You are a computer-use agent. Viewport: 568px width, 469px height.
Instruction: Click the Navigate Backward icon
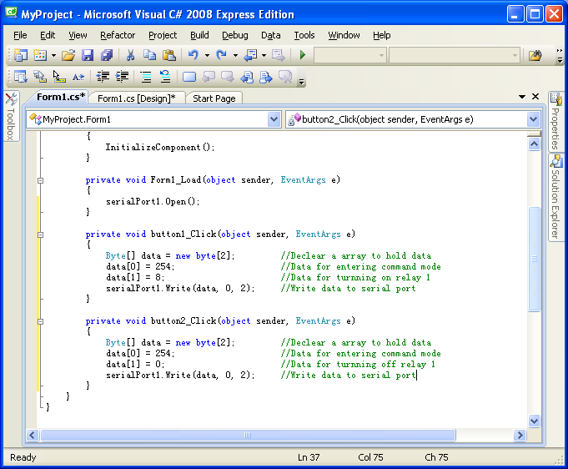pyautogui.click(x=250, y=55)
